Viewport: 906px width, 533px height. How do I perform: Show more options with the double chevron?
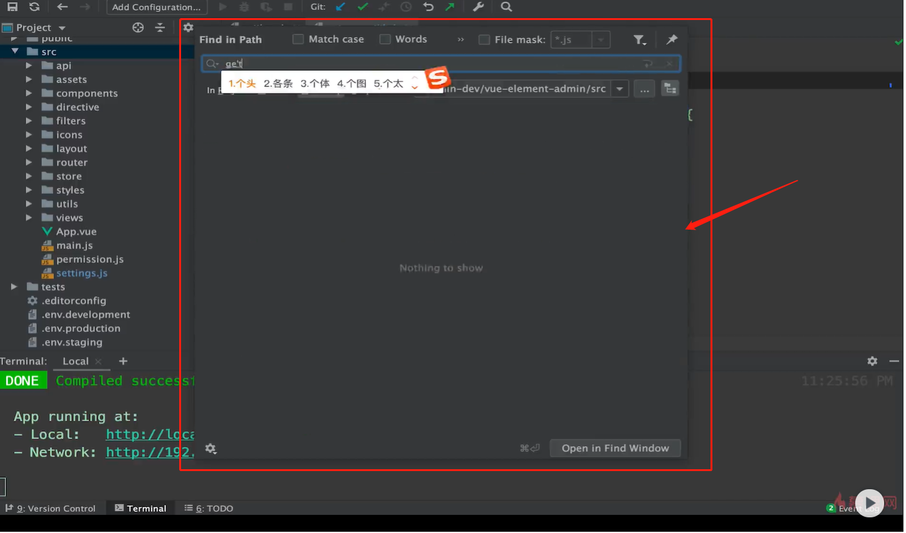pyautogui.click(x=461, y=39)
